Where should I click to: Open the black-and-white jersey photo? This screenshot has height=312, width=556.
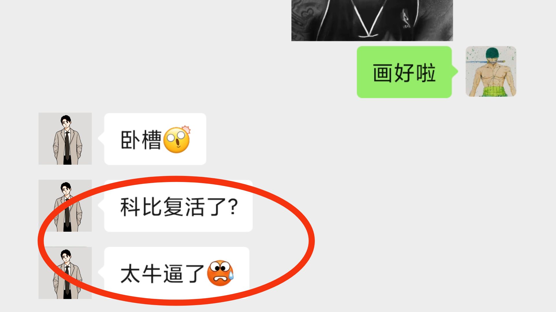372,20
